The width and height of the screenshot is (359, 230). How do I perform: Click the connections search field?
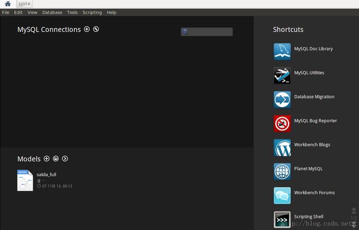pos(210,32)
